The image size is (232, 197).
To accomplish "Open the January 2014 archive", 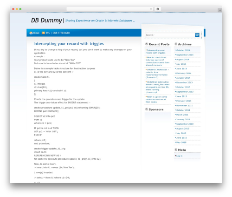I will pyautogui.click(x=183, y=78).
